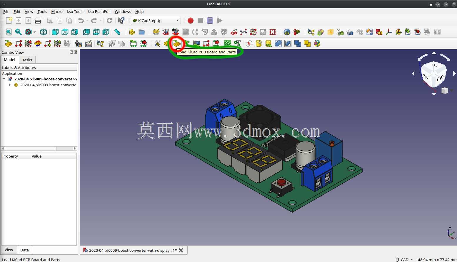
Task: Click the Paste clipboard icon
Action: [69, 21]
